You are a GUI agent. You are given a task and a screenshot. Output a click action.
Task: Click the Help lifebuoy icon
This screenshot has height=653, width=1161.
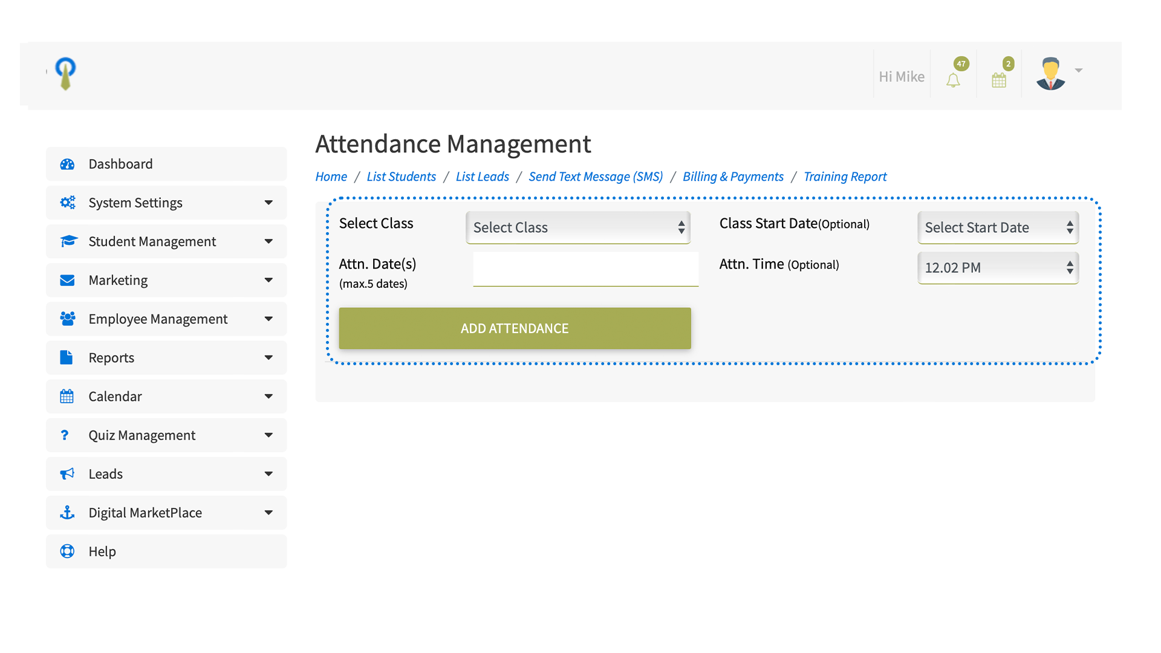click(67, 551)
